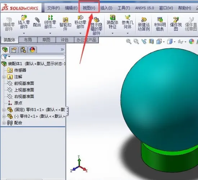Click the Zoom to Fit magnifier icon

pyautogui.click(x=129, y=41)
